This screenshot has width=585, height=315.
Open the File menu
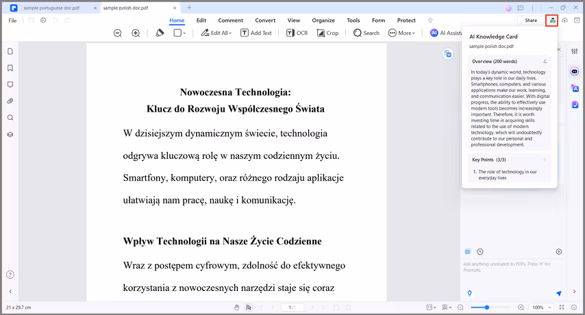coord(13,21)
